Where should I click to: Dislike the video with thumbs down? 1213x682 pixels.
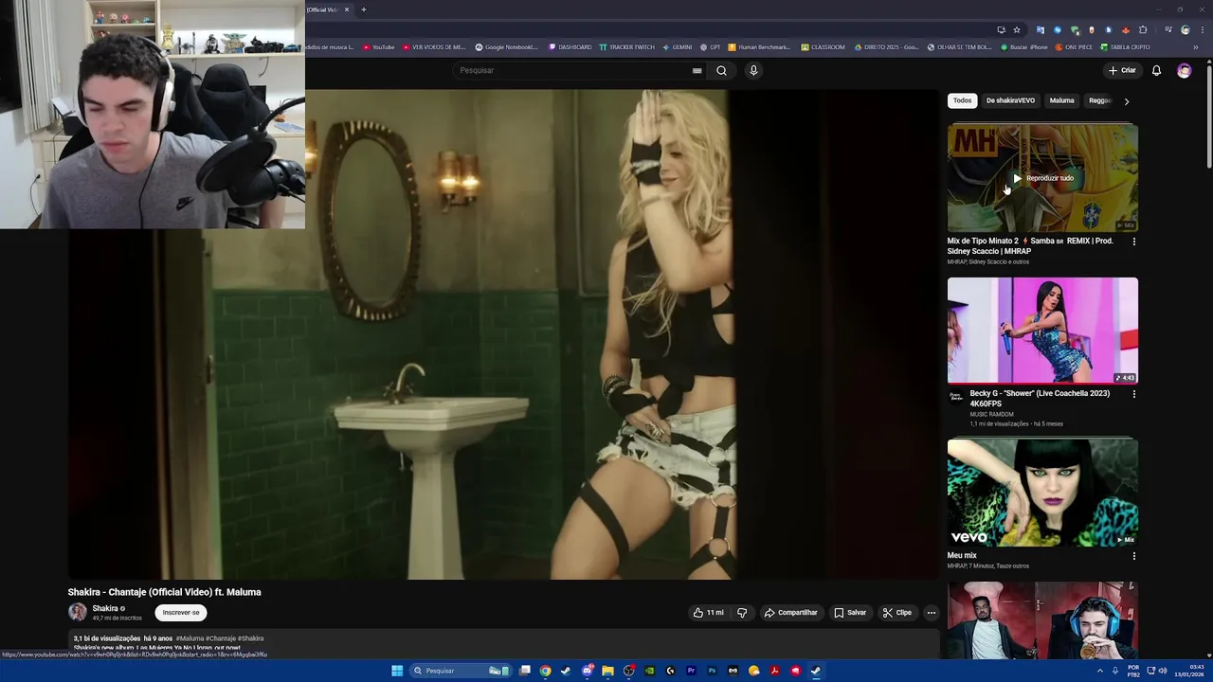click(742, 613)
